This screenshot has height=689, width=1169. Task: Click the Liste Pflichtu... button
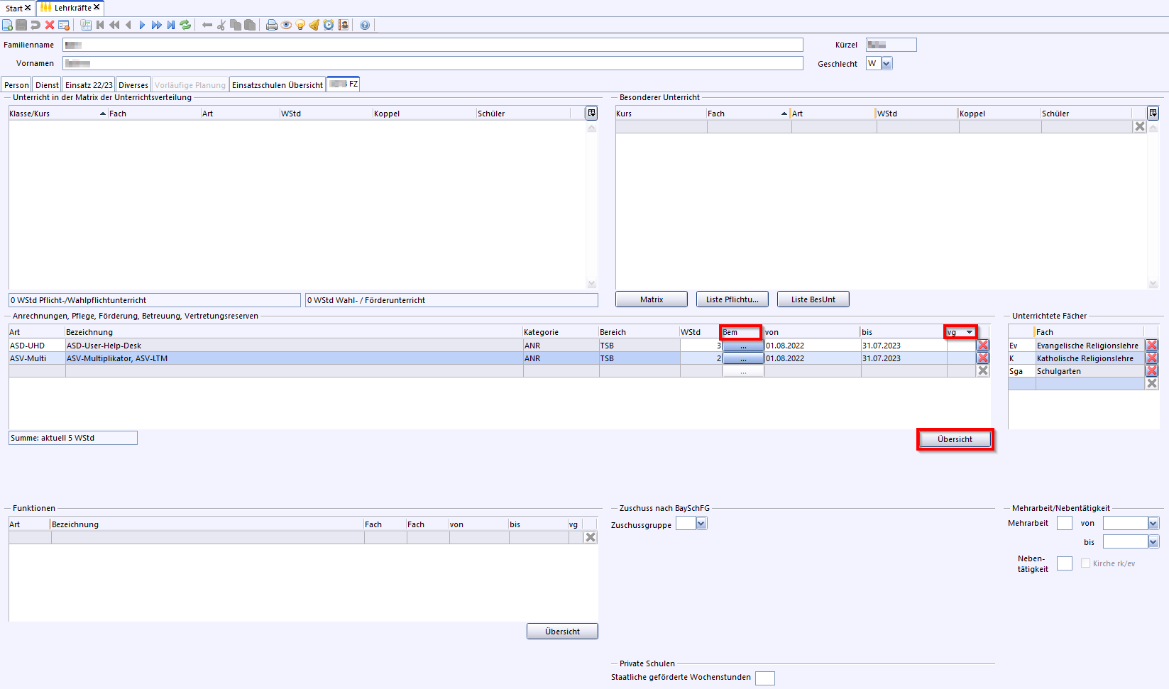(732, 299)
